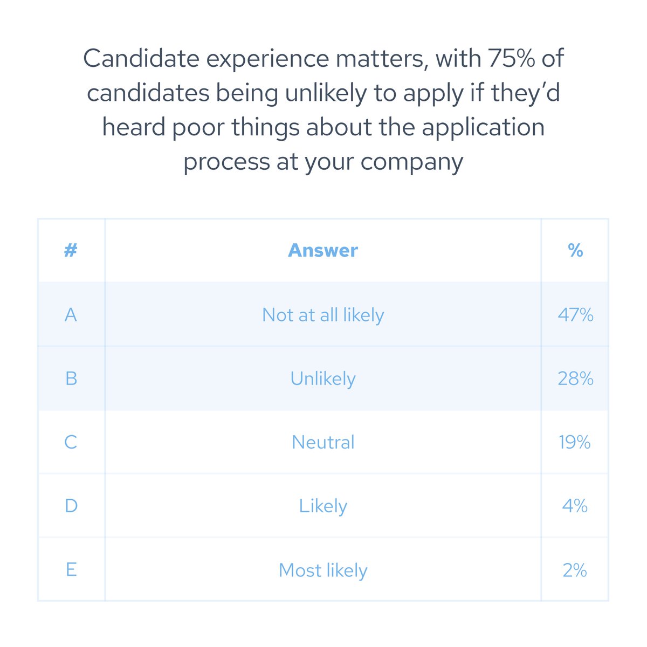647x647 pixels.
Task: Click the # column header
Action: [71, 250]
